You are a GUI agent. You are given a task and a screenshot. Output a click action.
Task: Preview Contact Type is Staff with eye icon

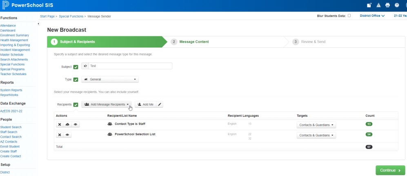75,125
